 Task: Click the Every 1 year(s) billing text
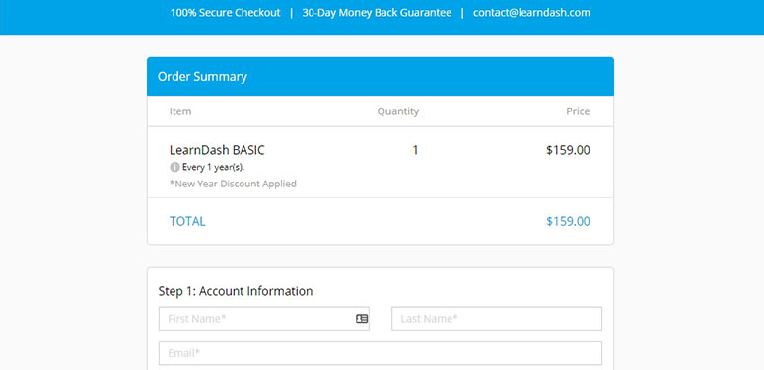pos(213,167)
